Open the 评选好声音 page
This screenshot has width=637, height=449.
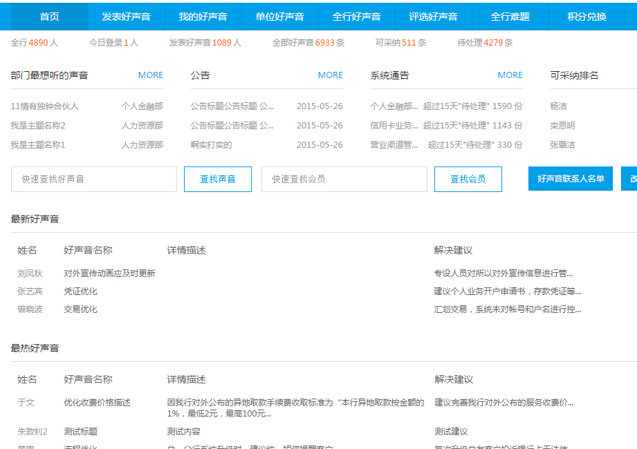tap(433, 16)
